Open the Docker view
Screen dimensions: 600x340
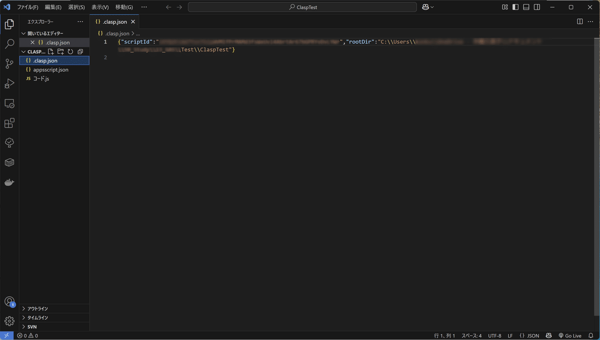point(9,182)
